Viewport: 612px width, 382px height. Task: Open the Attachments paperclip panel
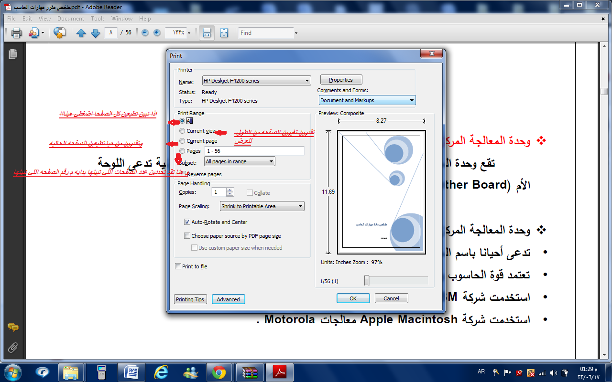(x=13, y=347)
